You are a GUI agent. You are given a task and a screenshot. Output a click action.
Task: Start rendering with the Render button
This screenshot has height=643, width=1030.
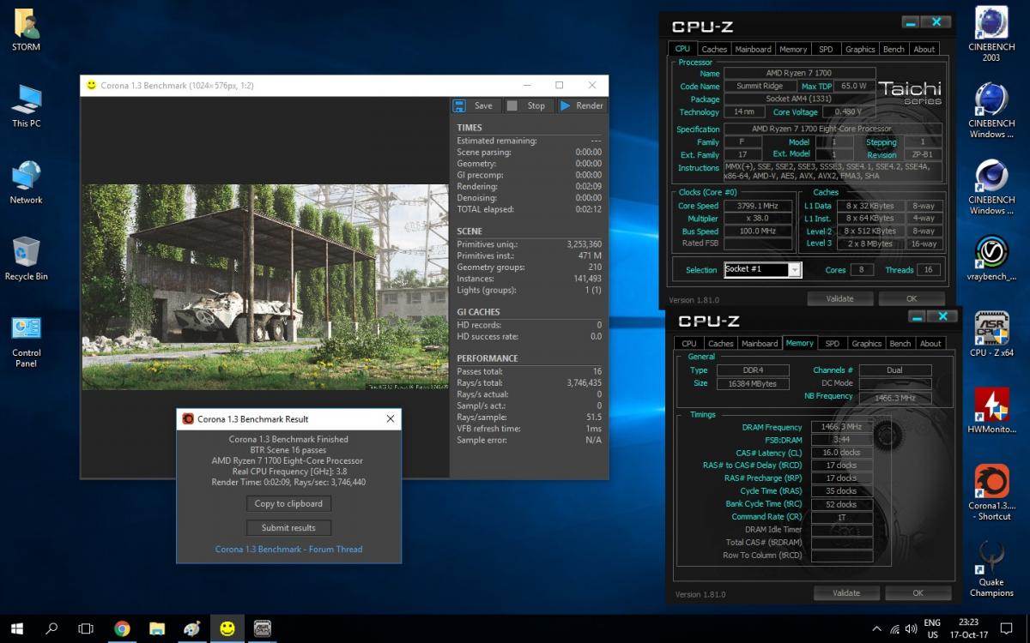click(581, 105)
